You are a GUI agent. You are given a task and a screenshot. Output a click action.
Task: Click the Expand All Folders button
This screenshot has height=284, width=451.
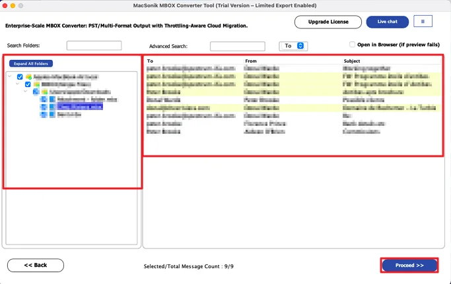(x=31, y=63)
